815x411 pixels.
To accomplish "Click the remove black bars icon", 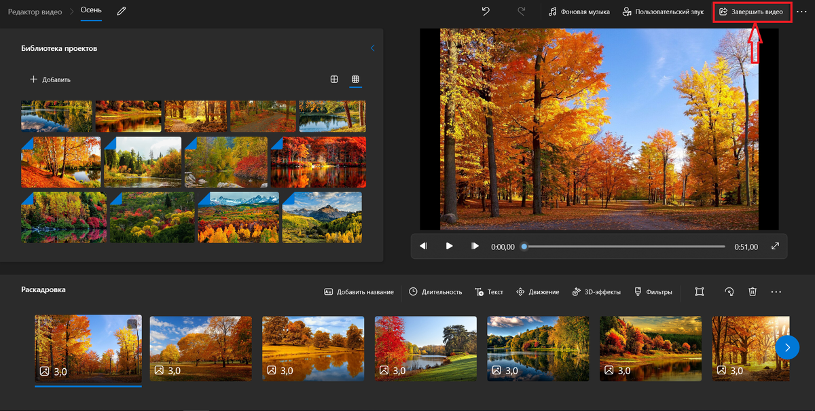I will tap(700, 291).
